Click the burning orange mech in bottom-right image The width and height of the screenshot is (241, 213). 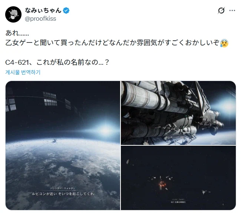[x=162, y=184]
